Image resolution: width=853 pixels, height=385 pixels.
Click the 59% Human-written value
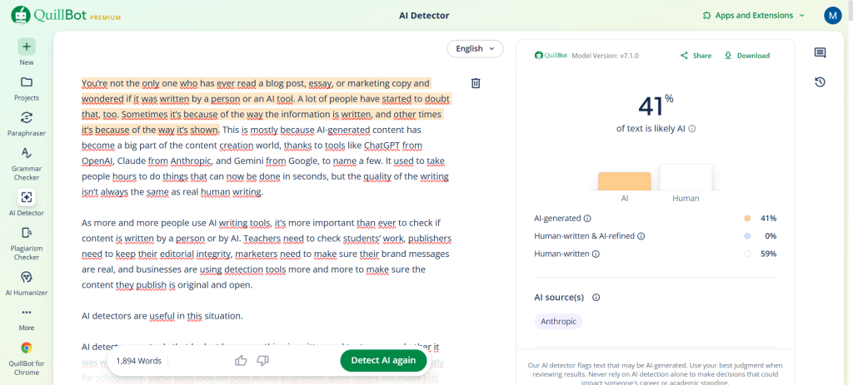(x=769, y=254)
